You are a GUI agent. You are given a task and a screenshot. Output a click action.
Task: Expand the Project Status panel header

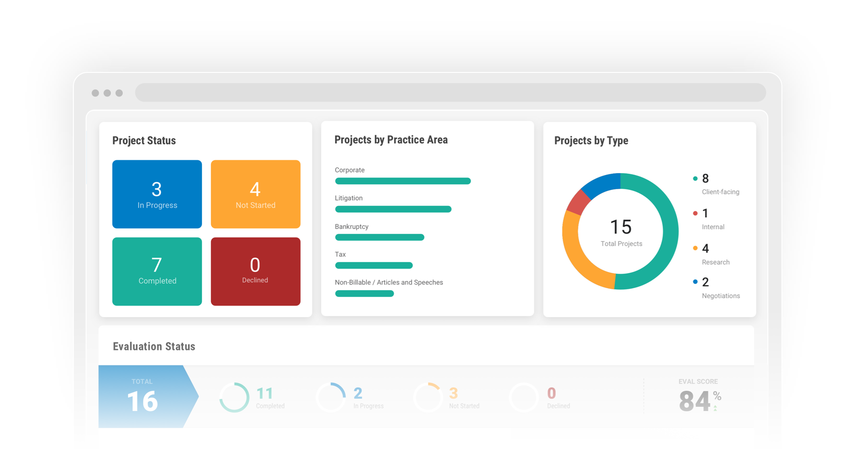point(144,141)
